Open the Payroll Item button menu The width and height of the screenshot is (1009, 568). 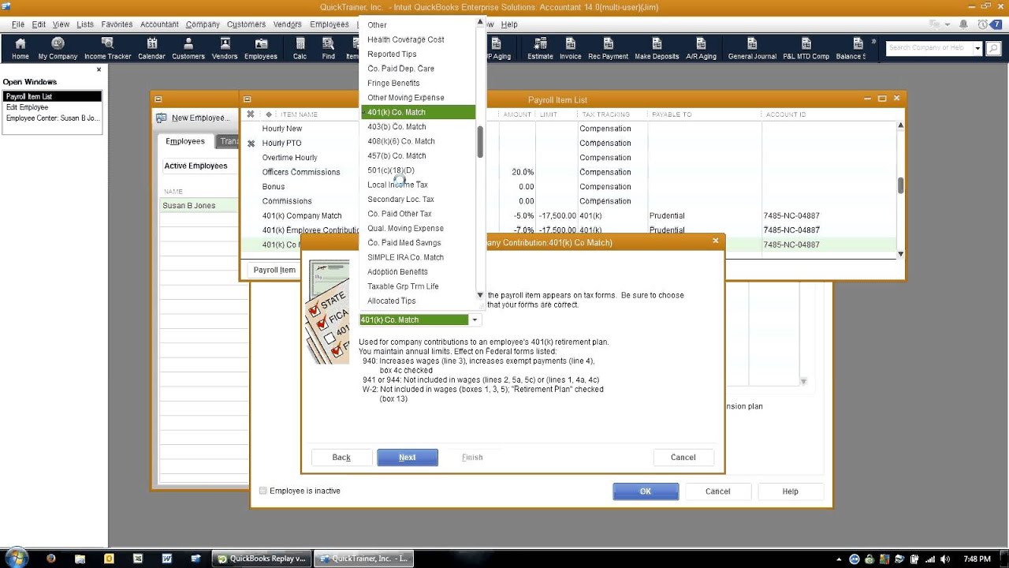click(274, 270)
